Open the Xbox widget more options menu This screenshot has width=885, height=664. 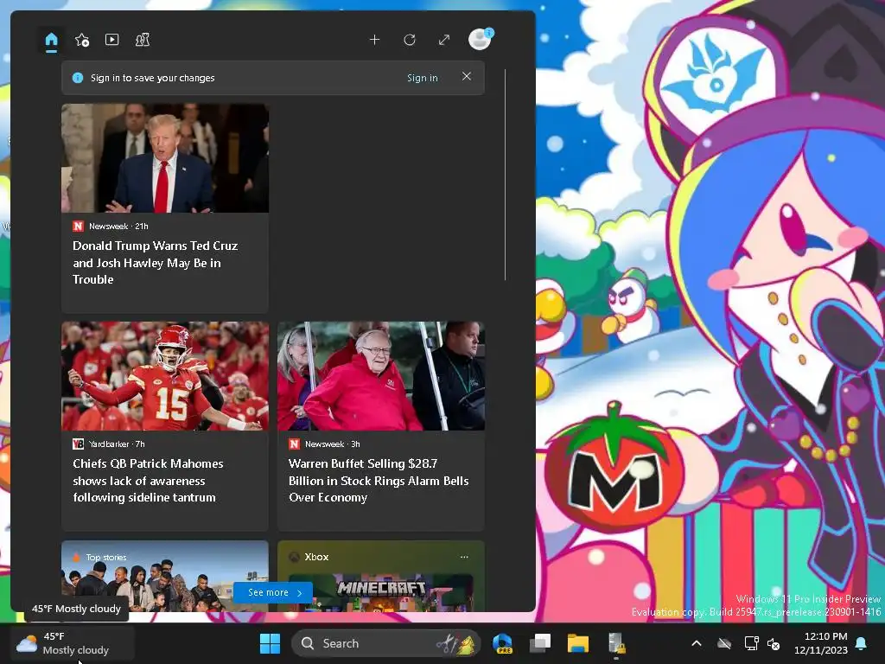[x=464, y=557]
